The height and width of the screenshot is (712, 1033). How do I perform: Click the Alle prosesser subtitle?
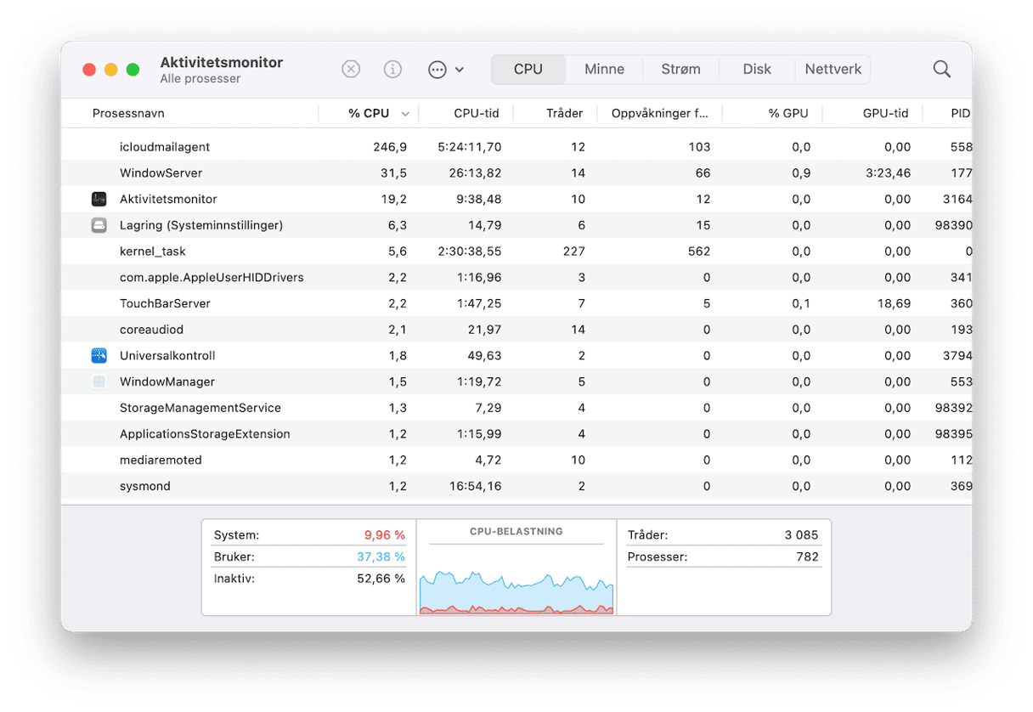pyautogui.click(x=200, y=79)
